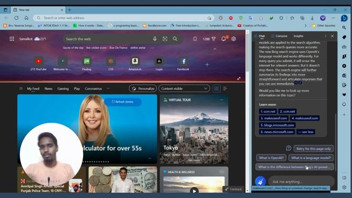Add a new quick link with plus
This screenshot has width=352, height=198.
click(207, 65)
